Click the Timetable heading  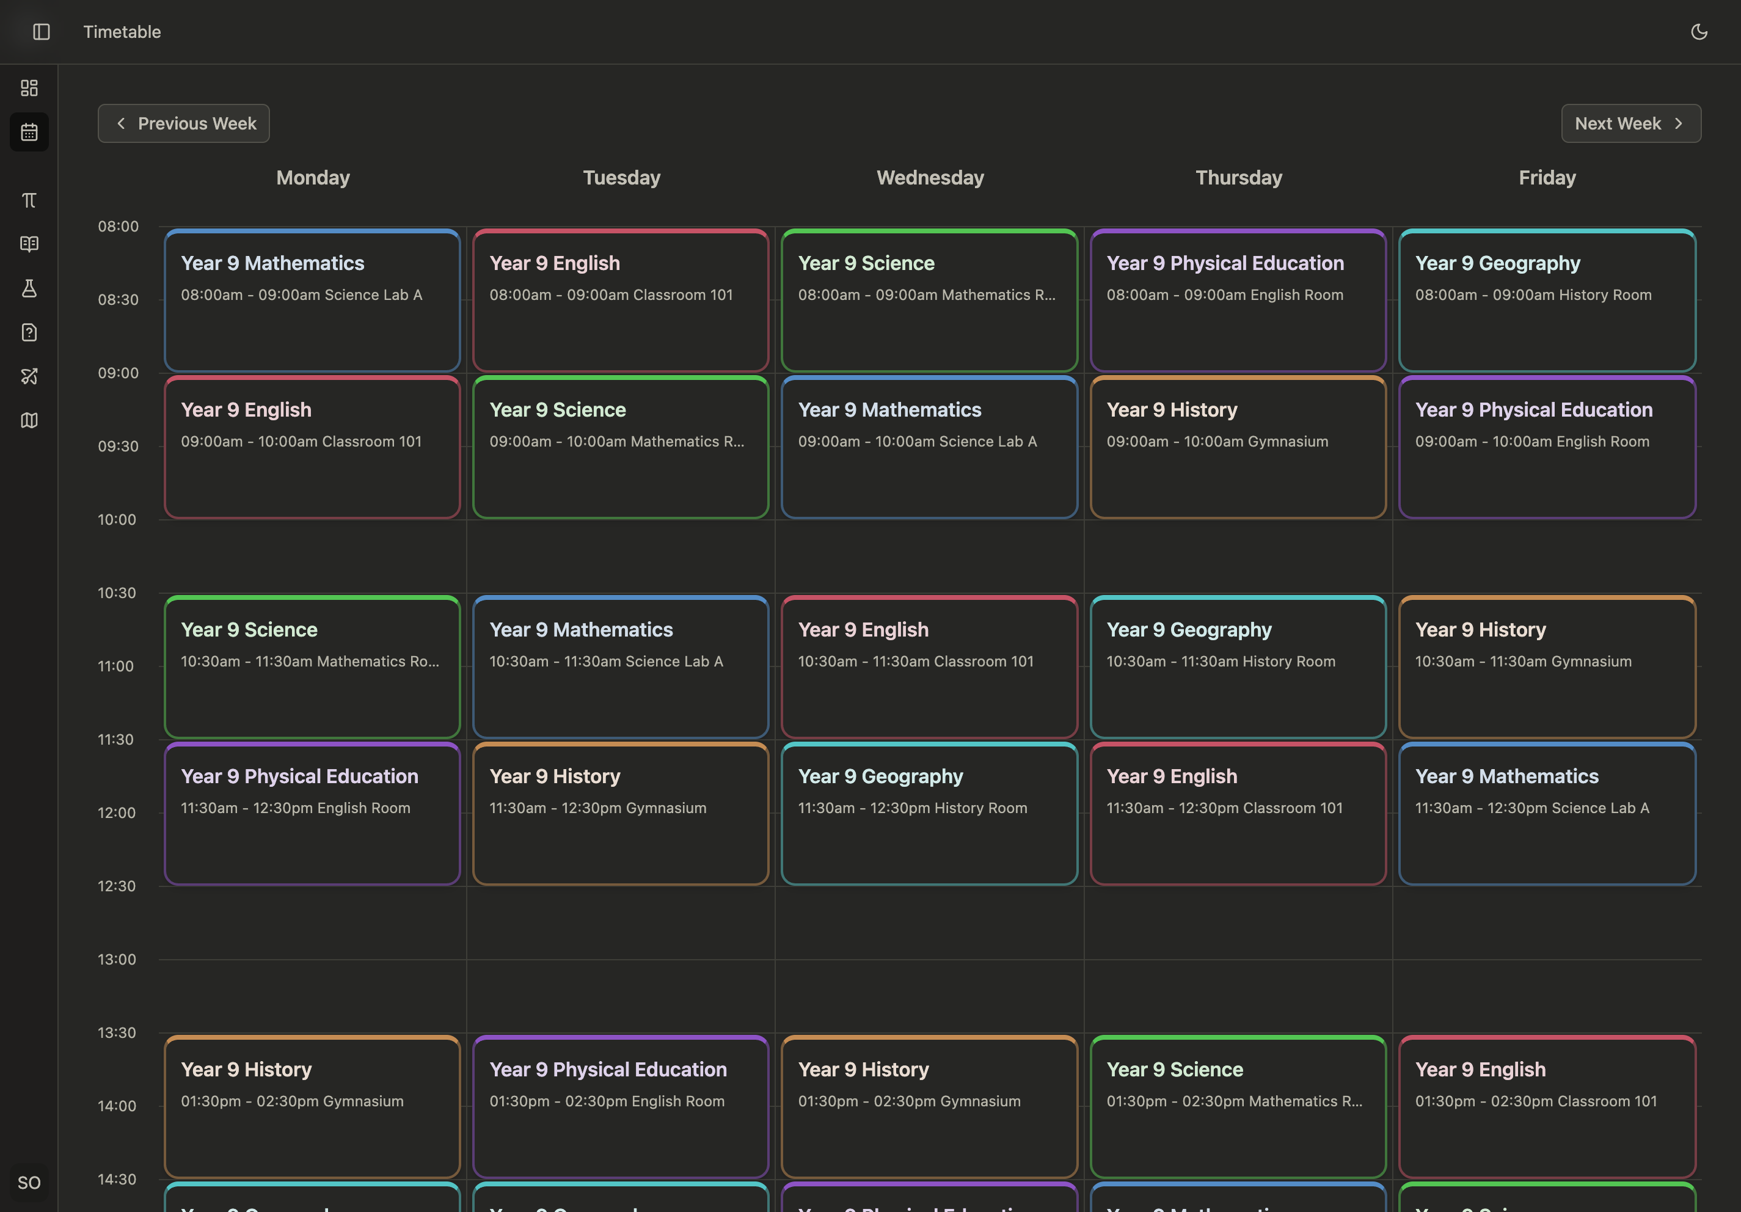pos(122,32)
